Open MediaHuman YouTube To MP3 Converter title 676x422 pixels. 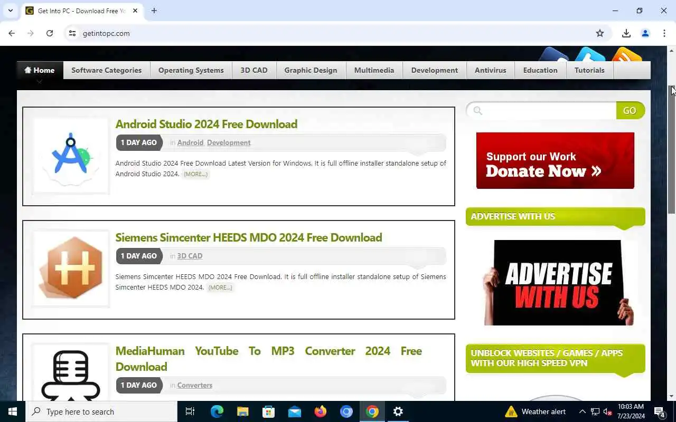pos(269,359)
